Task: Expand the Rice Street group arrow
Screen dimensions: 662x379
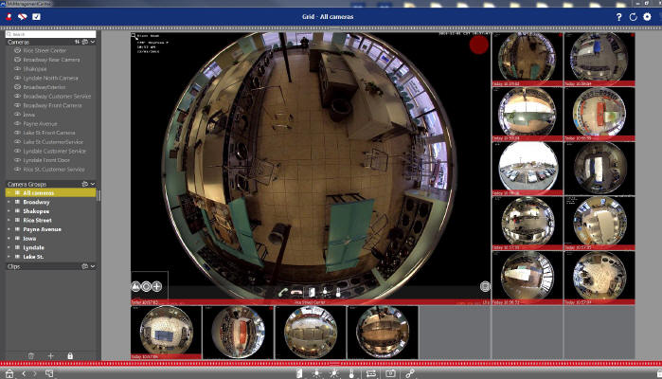Action: click(x=9, y=220)
